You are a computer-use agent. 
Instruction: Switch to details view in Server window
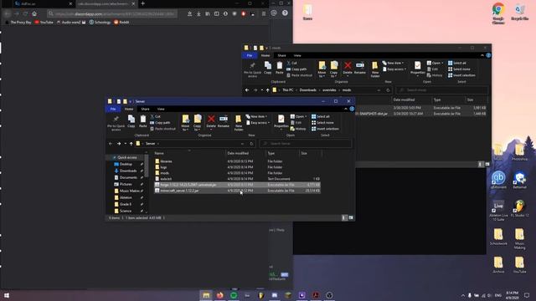tap(344, 217)
